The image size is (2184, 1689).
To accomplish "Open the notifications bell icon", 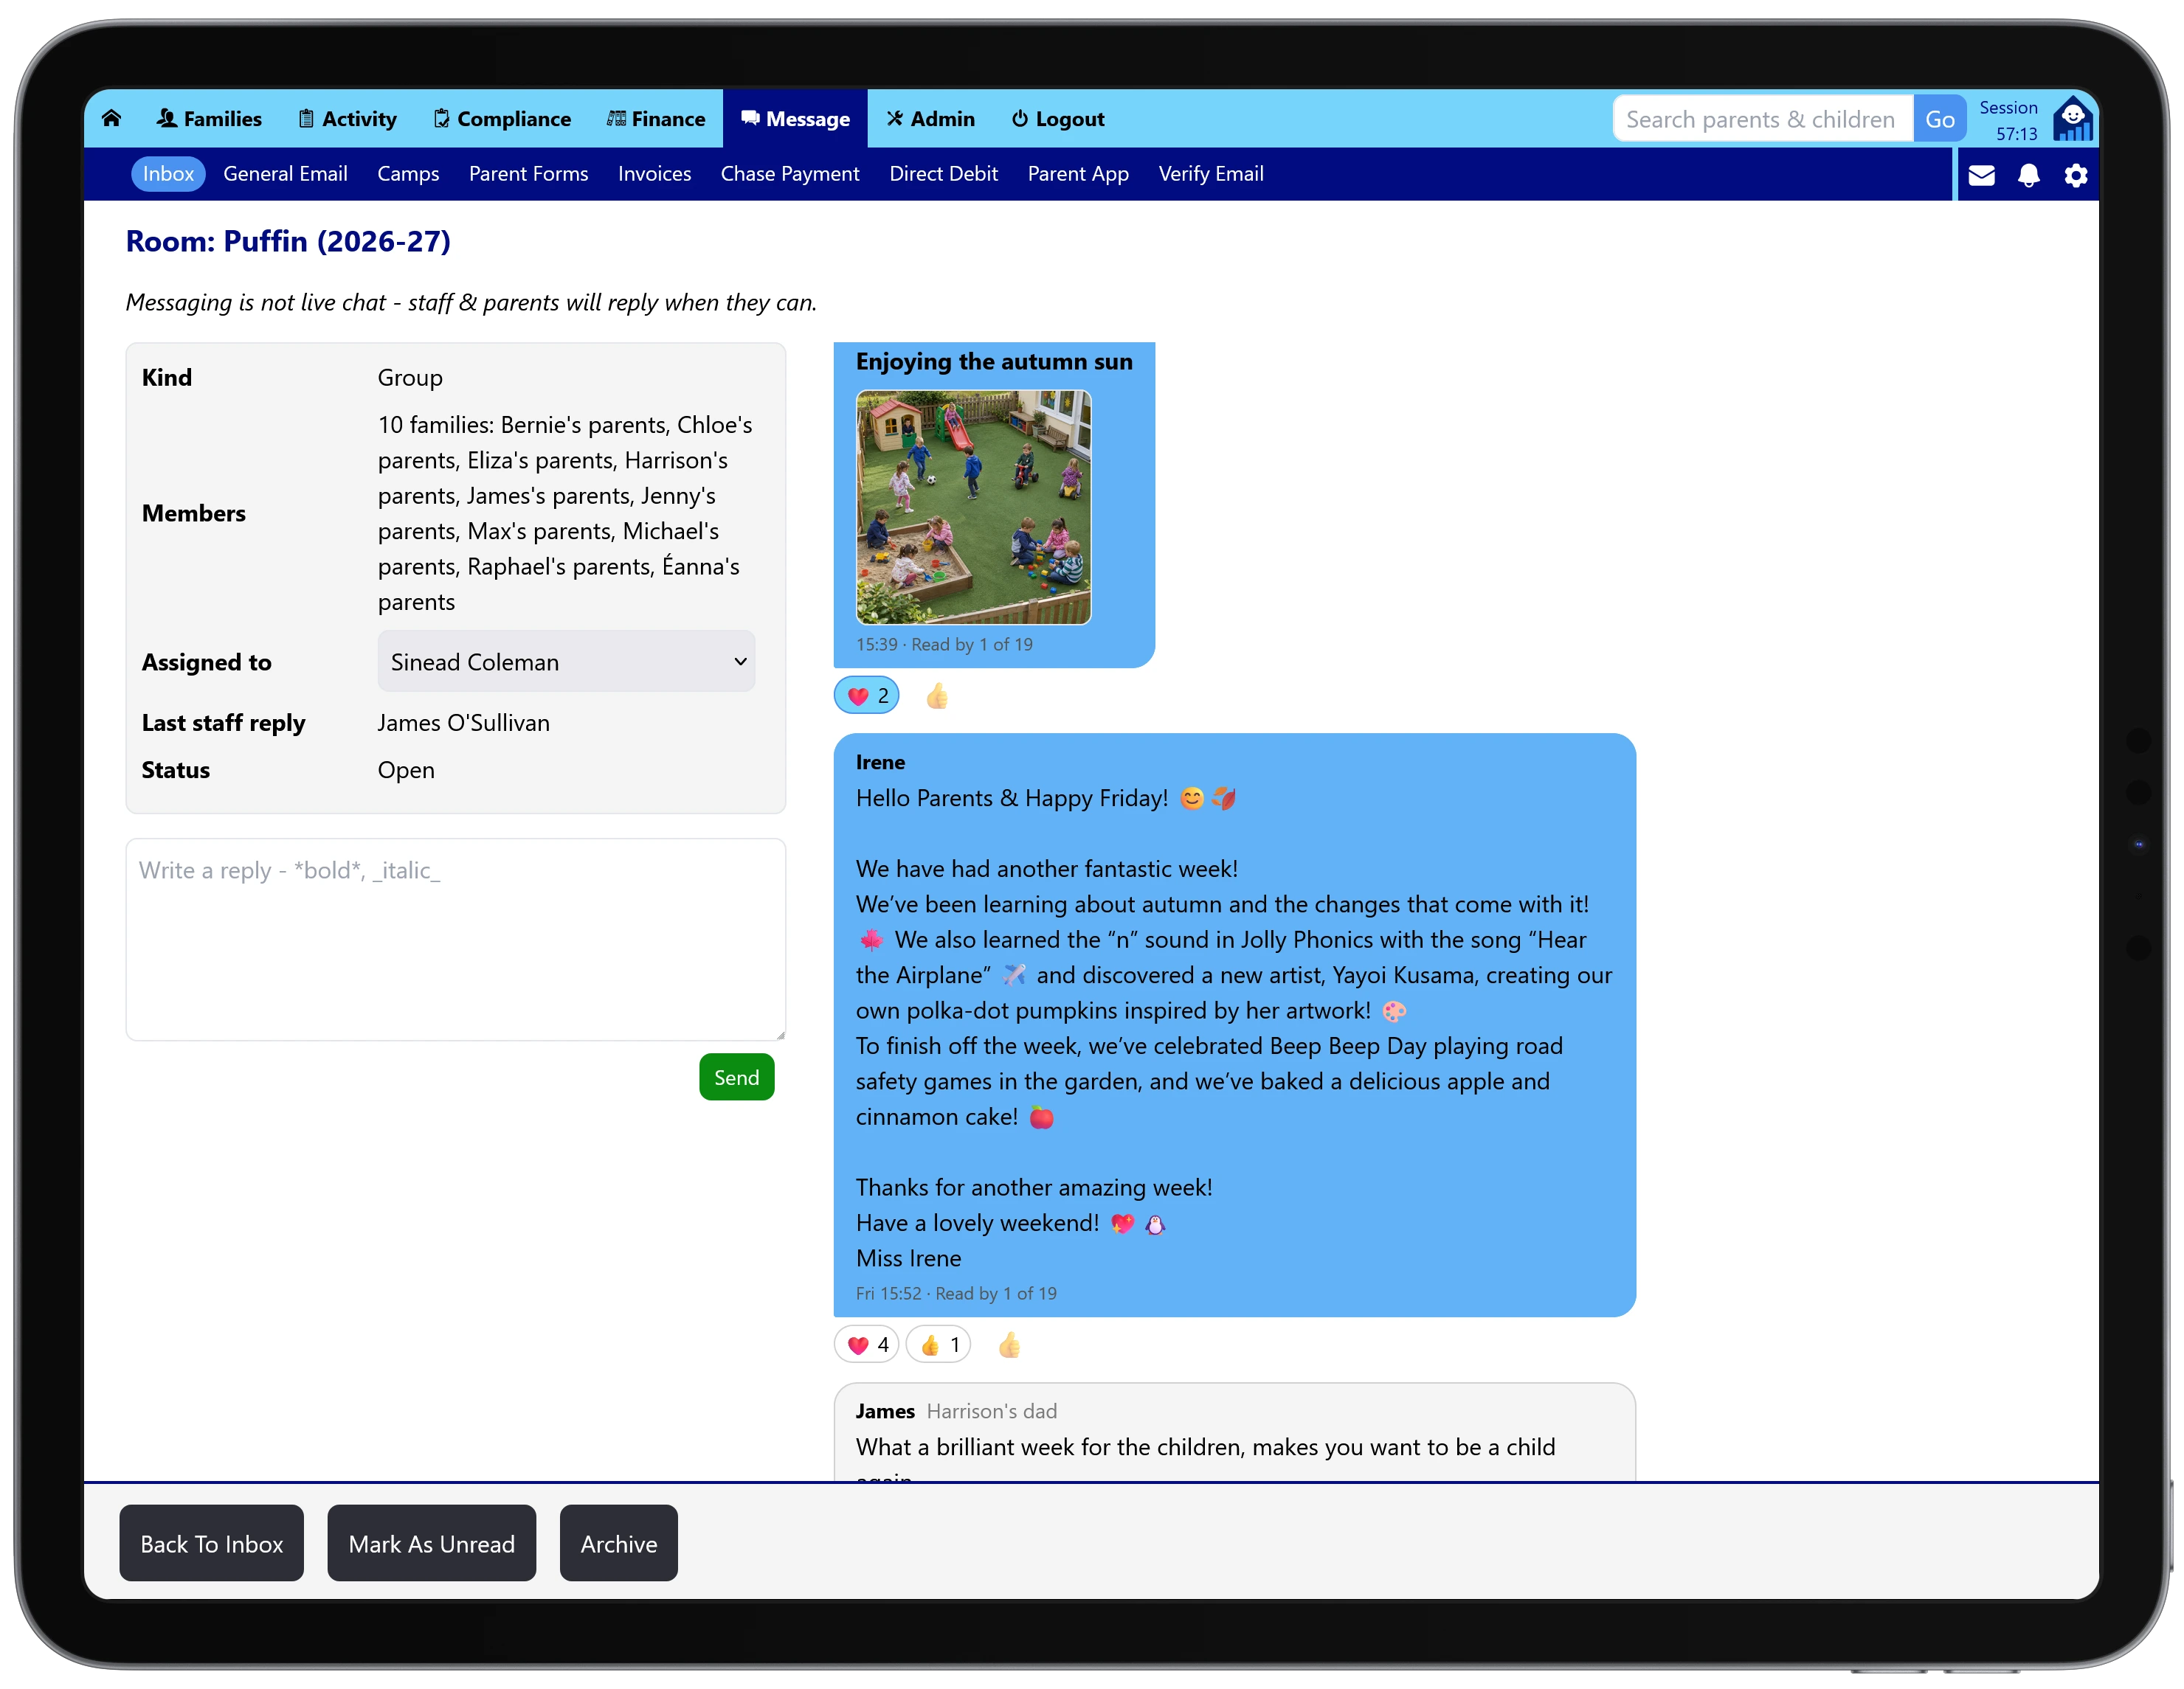I will [2028, 175].
